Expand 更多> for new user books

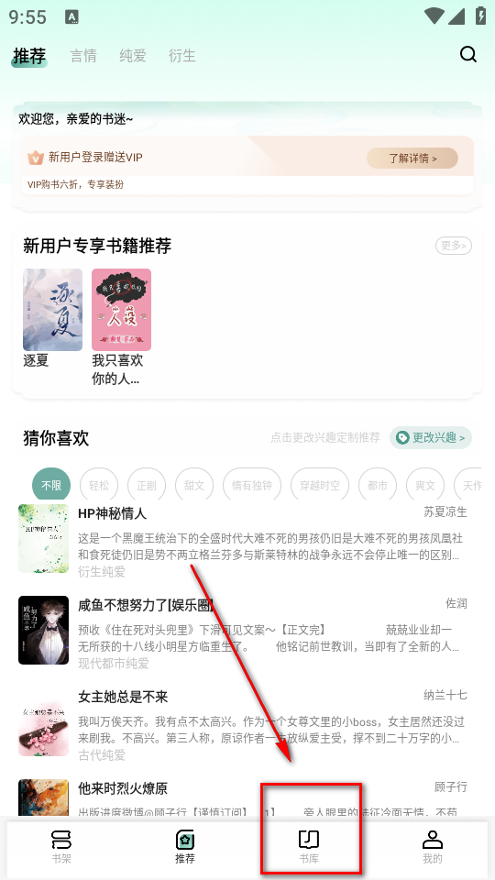[x=454, y=246]
